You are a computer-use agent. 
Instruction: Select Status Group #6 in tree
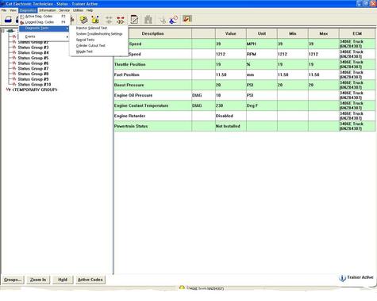click(x=33, y=63)
